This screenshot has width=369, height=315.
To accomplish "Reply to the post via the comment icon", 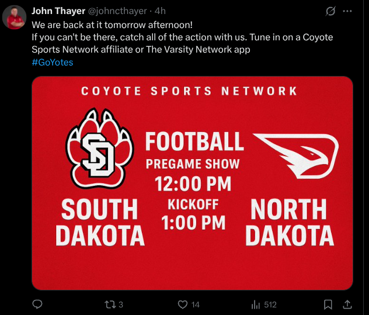I will [37, 304].
